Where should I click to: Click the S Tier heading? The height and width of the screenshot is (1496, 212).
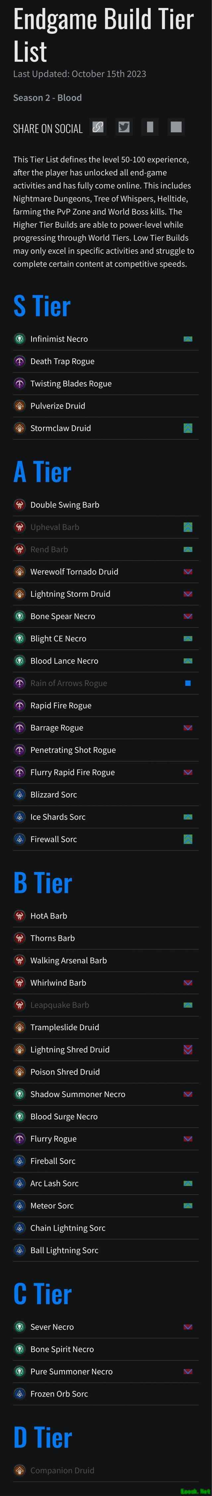tap(42, 306)
